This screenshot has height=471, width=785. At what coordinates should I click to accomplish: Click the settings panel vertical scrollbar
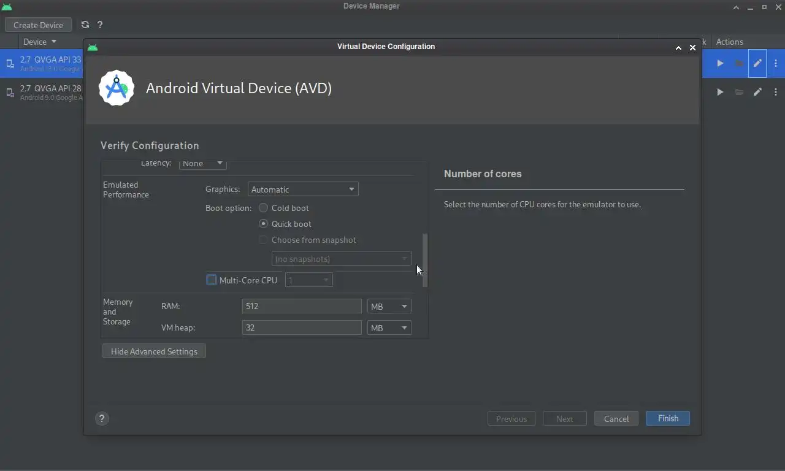coord(425,260)
